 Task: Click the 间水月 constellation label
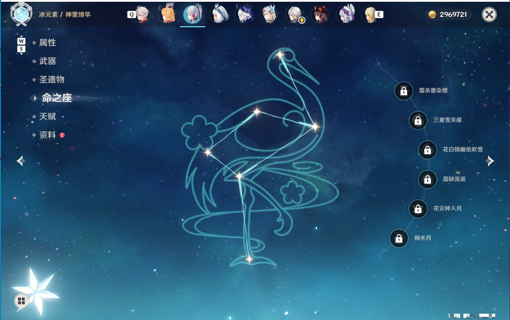pos(423,238)
